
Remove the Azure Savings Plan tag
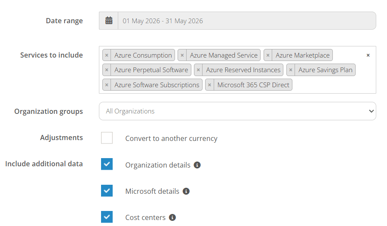pos(291,70)
